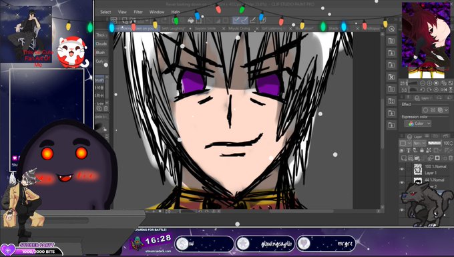This screenshot has height=257, width=454.
Task: Click the selection frame icon in command bar
Action: coord(199,20)
